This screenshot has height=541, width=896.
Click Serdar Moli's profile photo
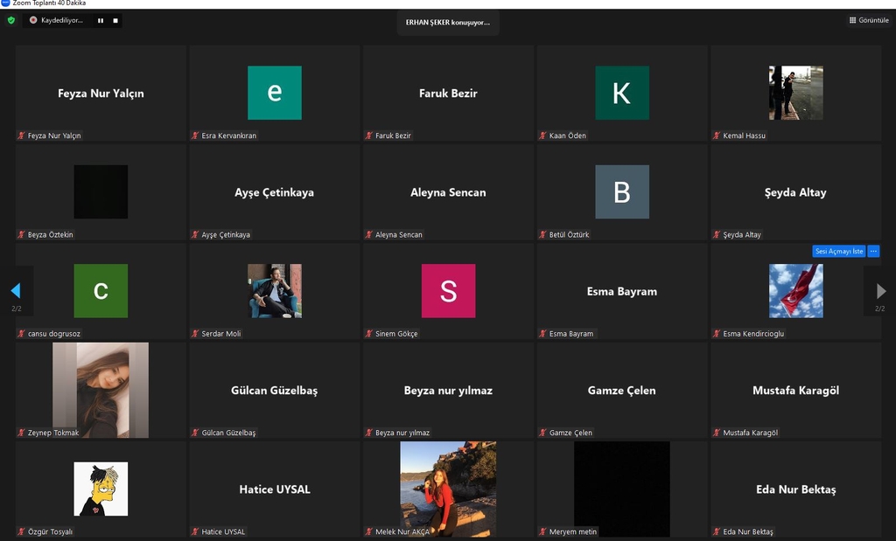[x=274, y=291]
